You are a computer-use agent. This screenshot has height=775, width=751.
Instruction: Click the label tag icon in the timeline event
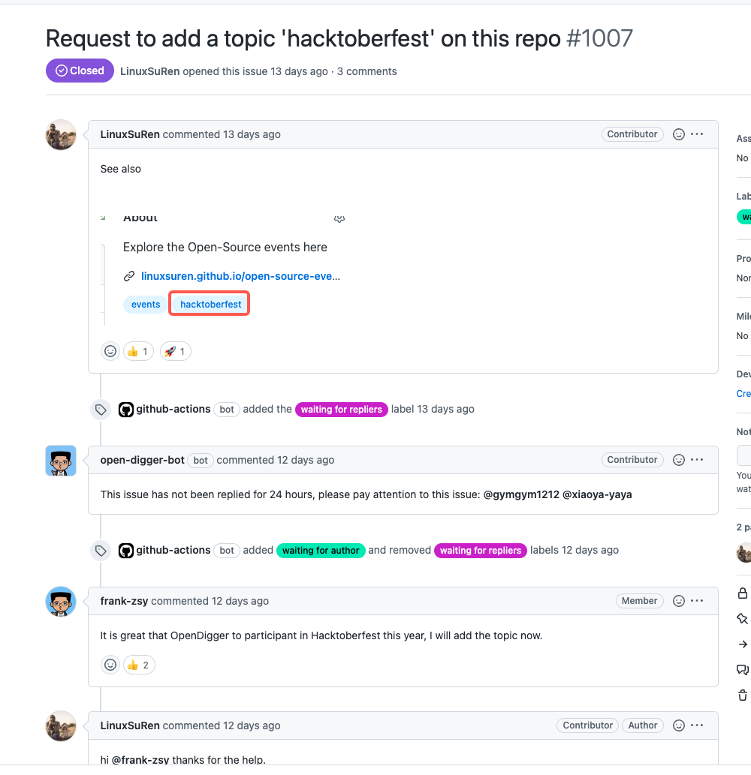pos(100,410)
